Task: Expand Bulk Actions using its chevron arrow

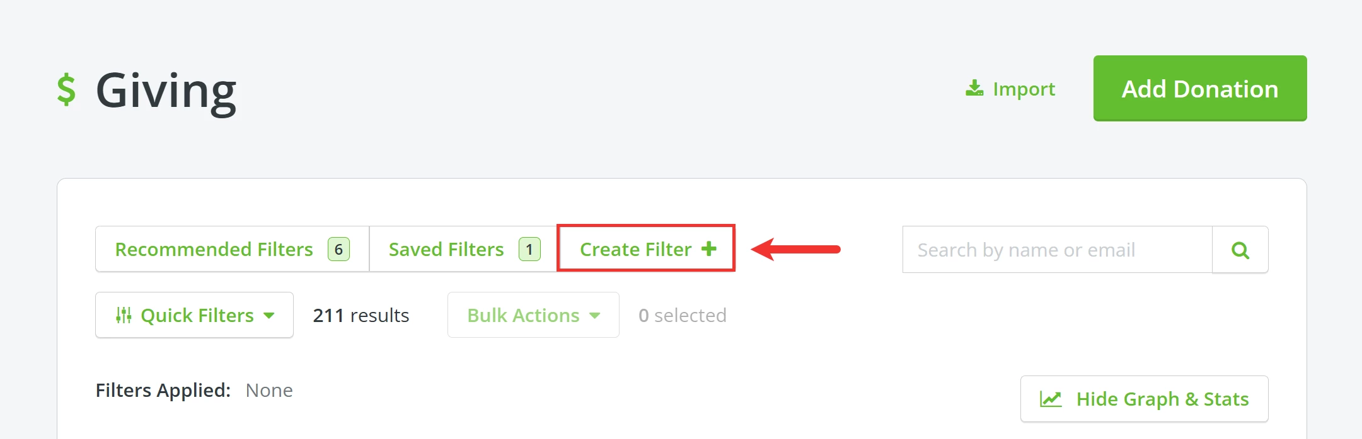Action: click(x=594, y=316)
